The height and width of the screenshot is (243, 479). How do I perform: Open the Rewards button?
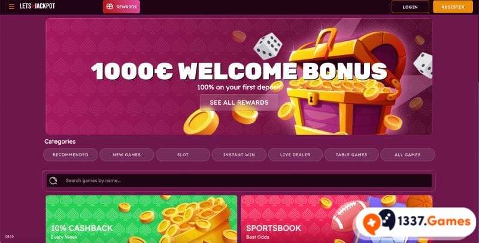[x=122, y=7]
